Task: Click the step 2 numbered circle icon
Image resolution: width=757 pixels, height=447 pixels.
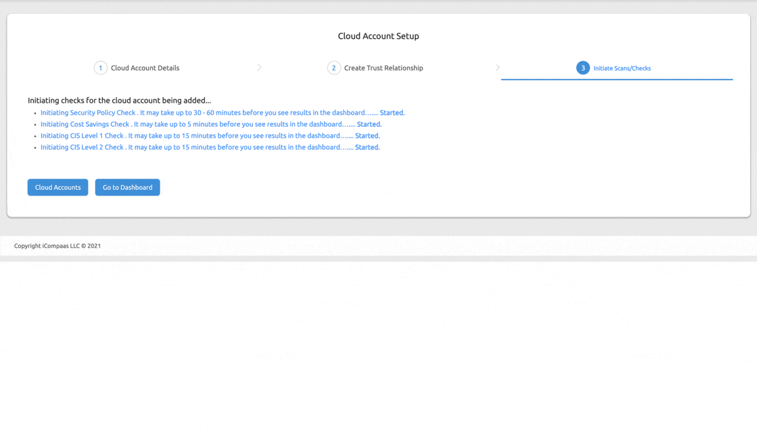Action: (334, 67)
